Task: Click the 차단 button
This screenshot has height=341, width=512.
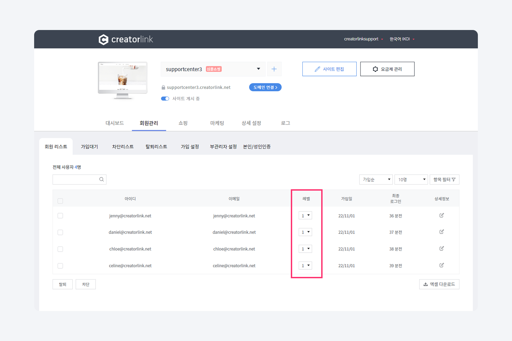Action: coord(86,284)
